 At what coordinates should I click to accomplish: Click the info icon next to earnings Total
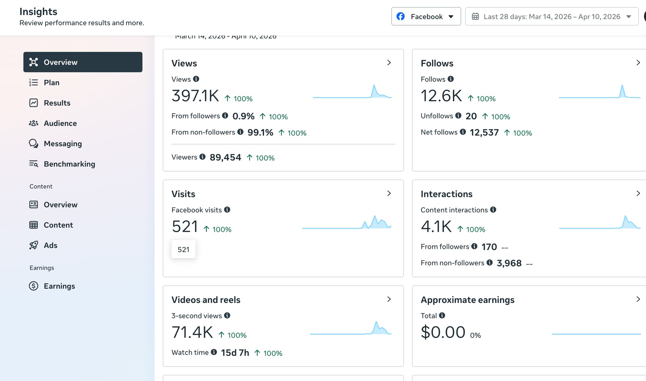click(x=442, y=315)
